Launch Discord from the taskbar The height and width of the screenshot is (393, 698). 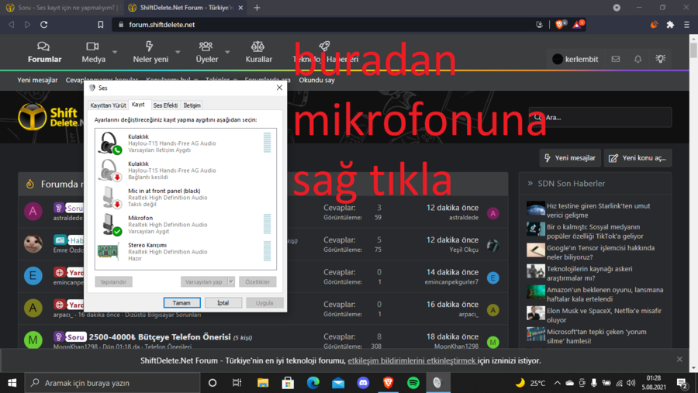point(363,383)
